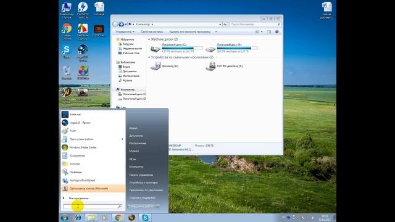Image resolution: width=395 pixels, height=222 pixels.
Task: Launch Paint from the Start menu list
Action: [x=93, y=131]
